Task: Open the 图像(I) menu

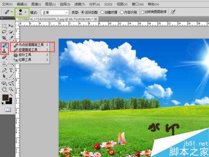Action: tap(36, 4)
